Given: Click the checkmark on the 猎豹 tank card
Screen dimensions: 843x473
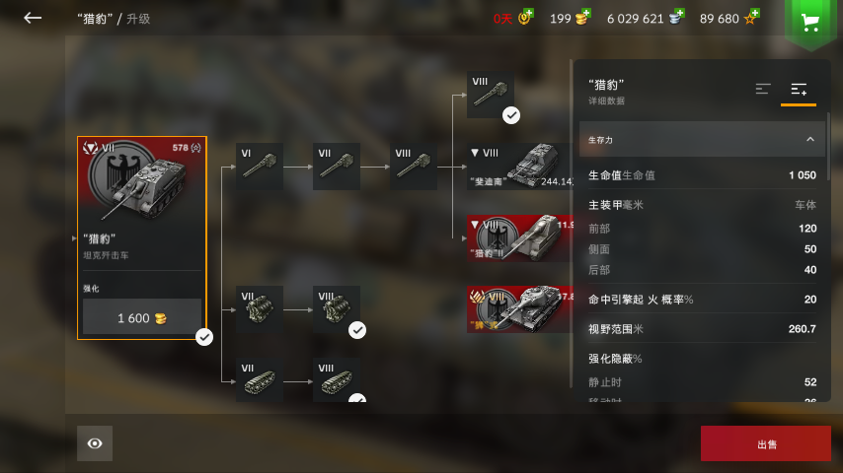Looking at the screenshot, I should tap(204, 337).
